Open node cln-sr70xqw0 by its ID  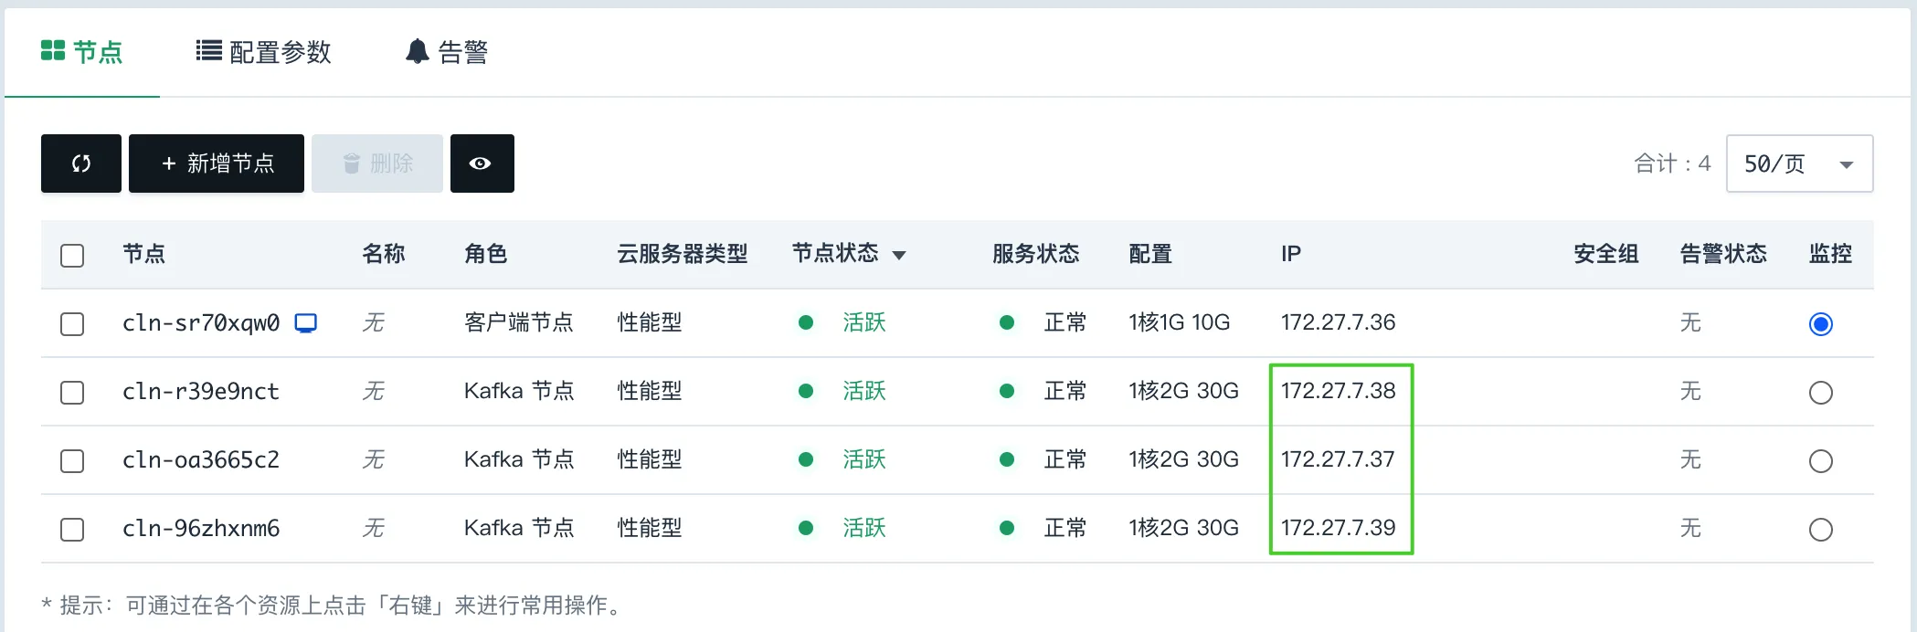[201, 323]
